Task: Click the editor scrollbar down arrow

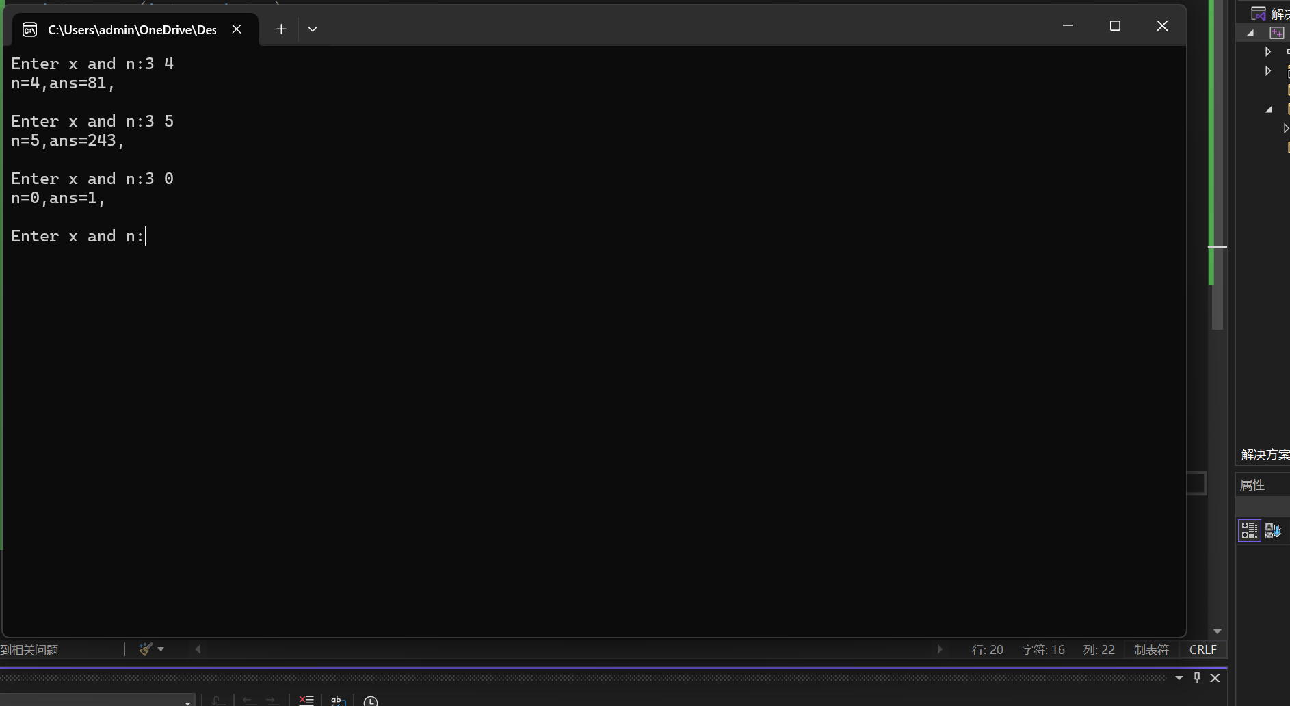Action: tap(1217, 631)
